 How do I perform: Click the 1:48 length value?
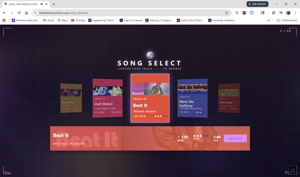pyautogui.click(x=217, y=137)
